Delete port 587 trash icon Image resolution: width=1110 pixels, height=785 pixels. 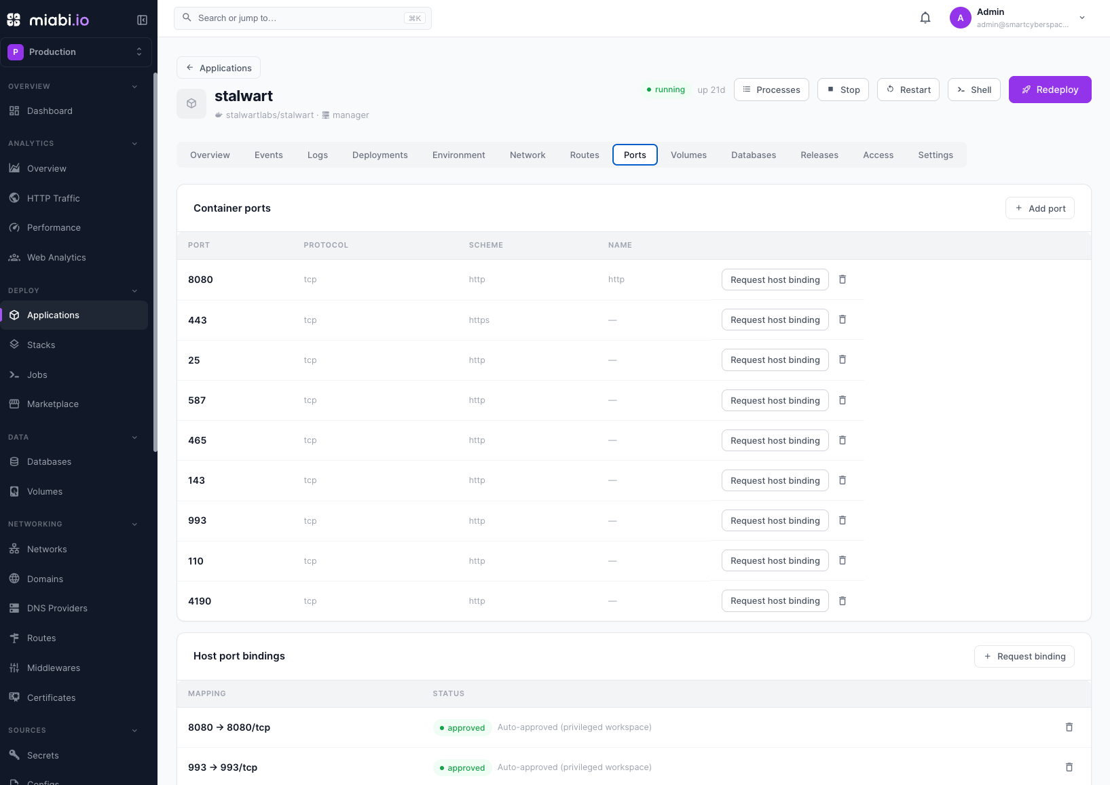click(x=843, y=400)
